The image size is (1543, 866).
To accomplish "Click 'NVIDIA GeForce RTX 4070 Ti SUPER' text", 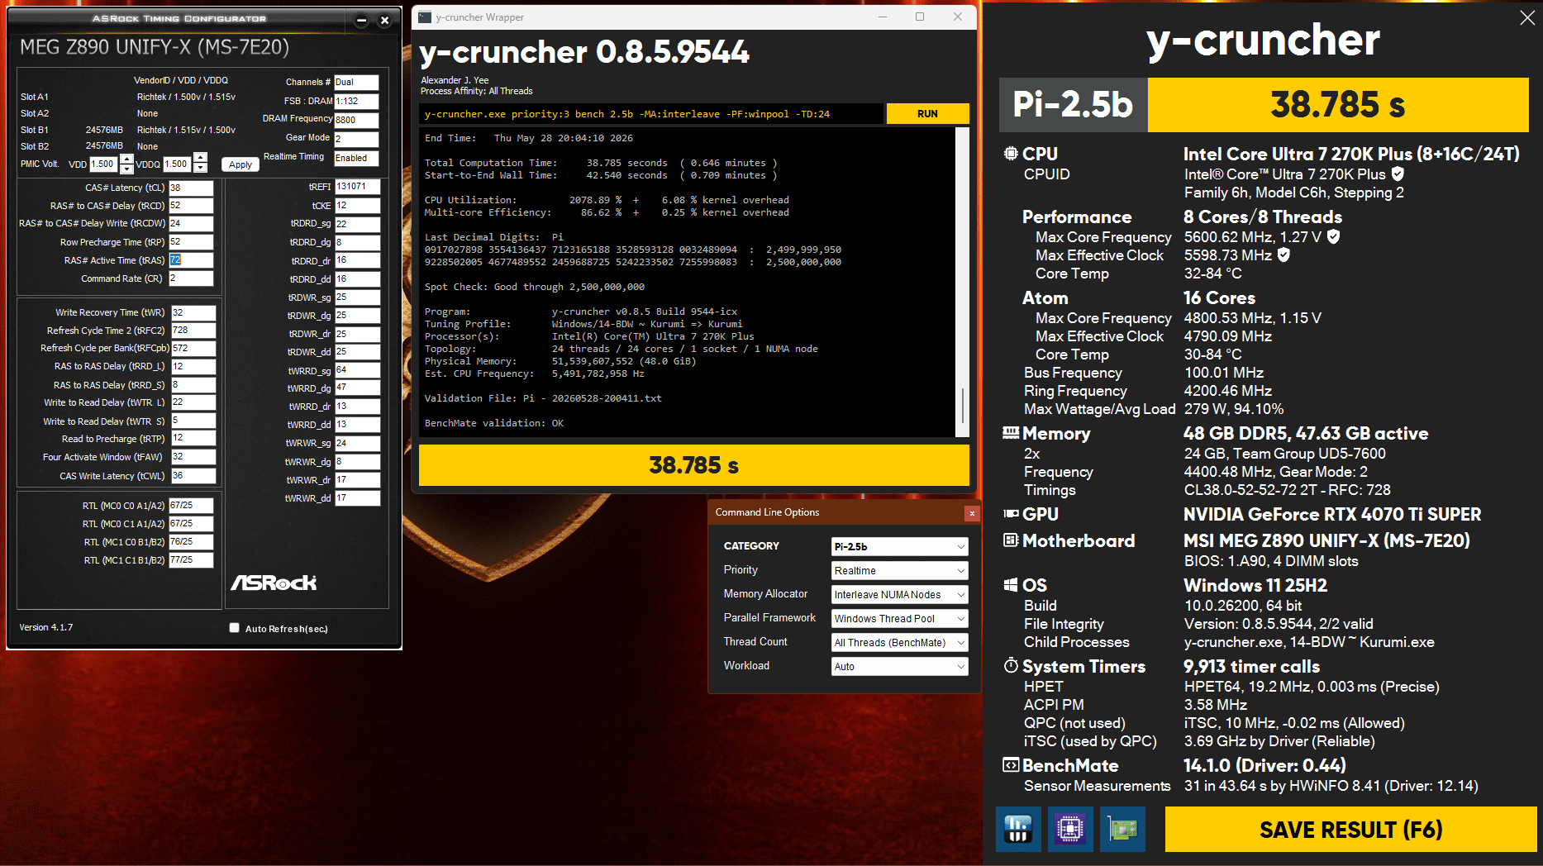I will (x=1332, y=514).
